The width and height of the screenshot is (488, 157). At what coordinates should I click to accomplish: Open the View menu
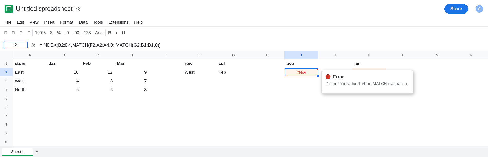[34, 22]
